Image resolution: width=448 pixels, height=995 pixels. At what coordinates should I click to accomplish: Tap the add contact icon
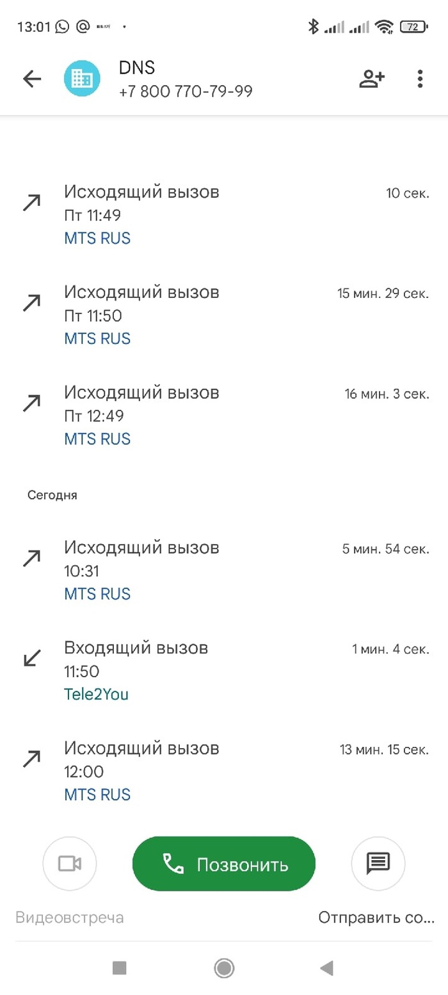point(372,79)
